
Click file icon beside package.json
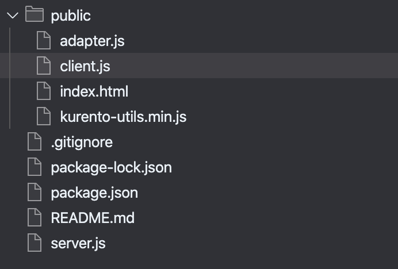pyautogui.click(x=35, y=192)
